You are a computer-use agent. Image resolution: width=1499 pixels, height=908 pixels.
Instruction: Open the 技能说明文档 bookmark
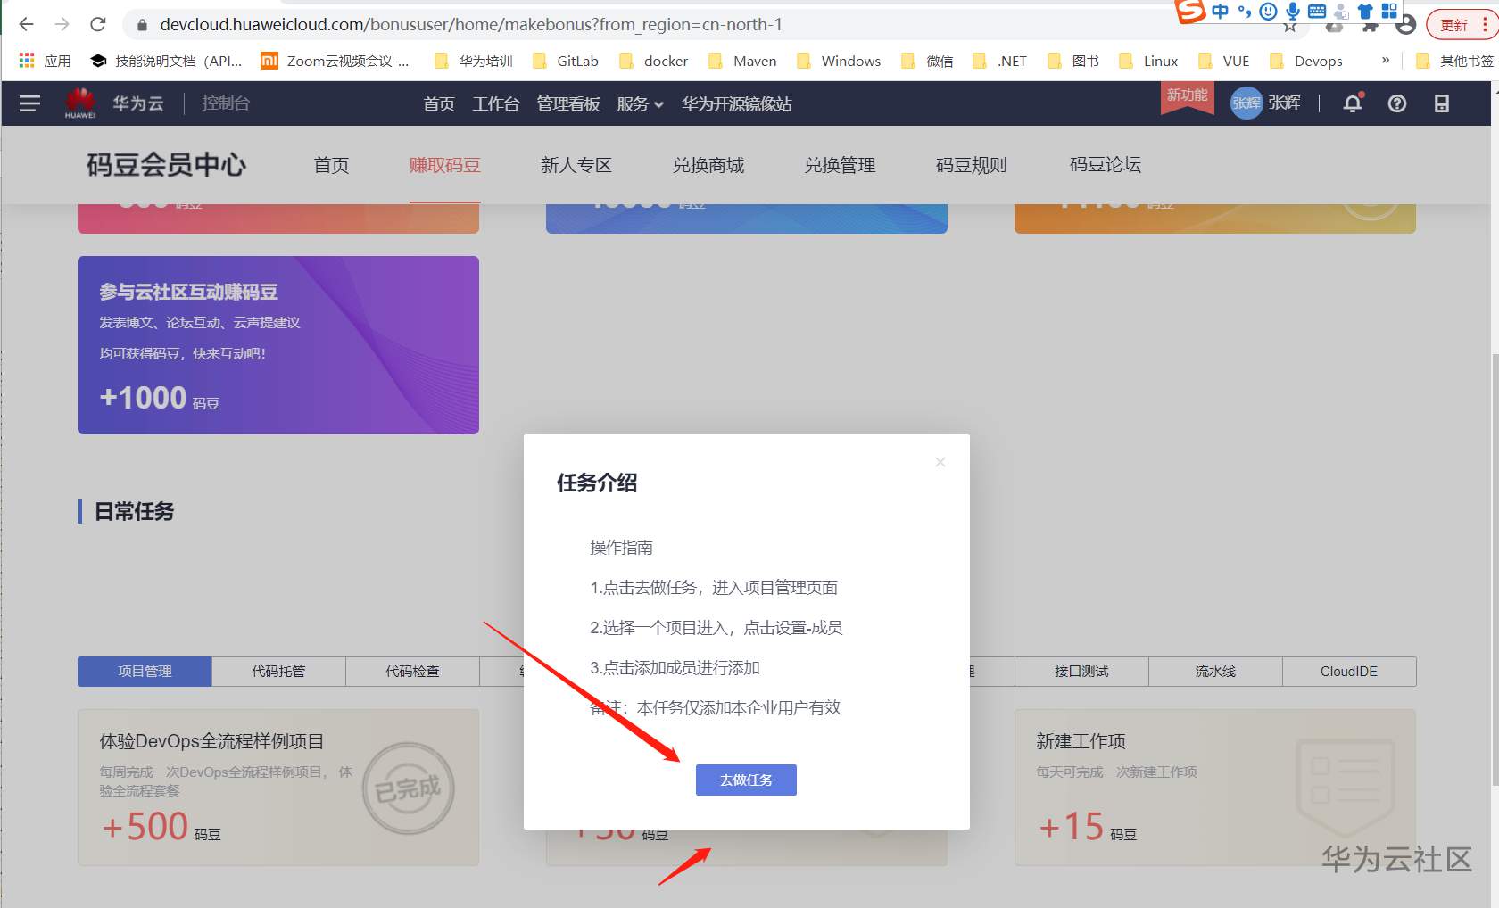tap(166, 61)
